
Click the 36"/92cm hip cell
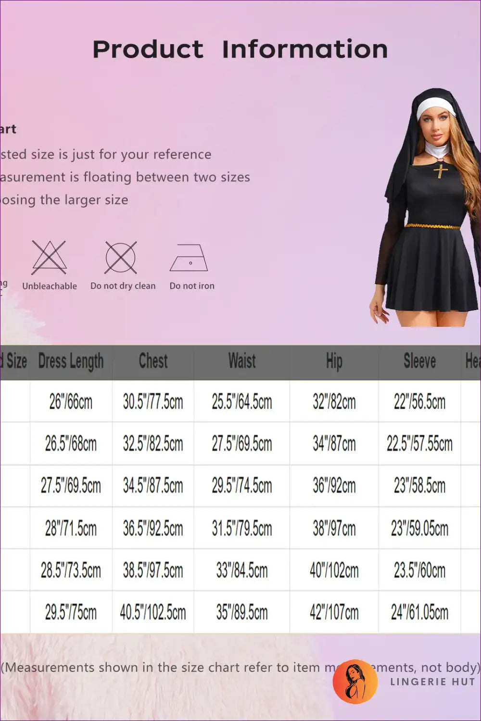tap(334, 486)
